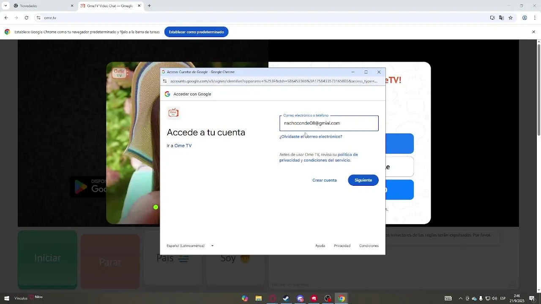The image size is (541, 304).
Task: Dismiss the default browser infobar
Action: (x=533, y=32)
